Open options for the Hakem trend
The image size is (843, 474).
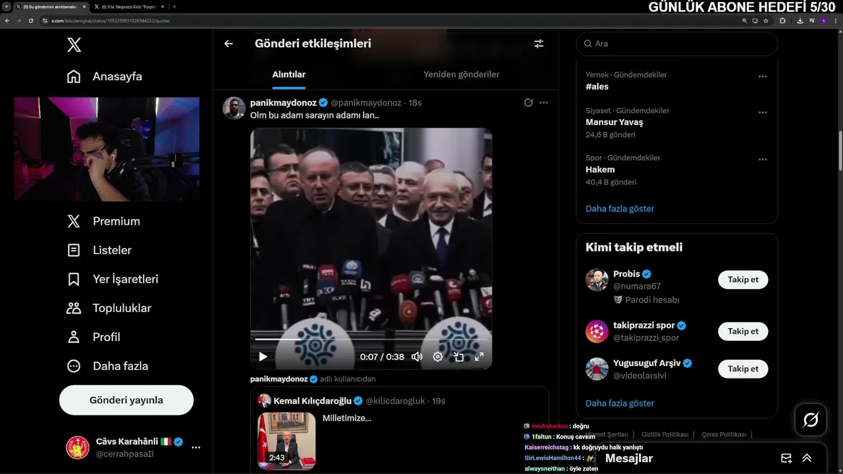(763, 159)
